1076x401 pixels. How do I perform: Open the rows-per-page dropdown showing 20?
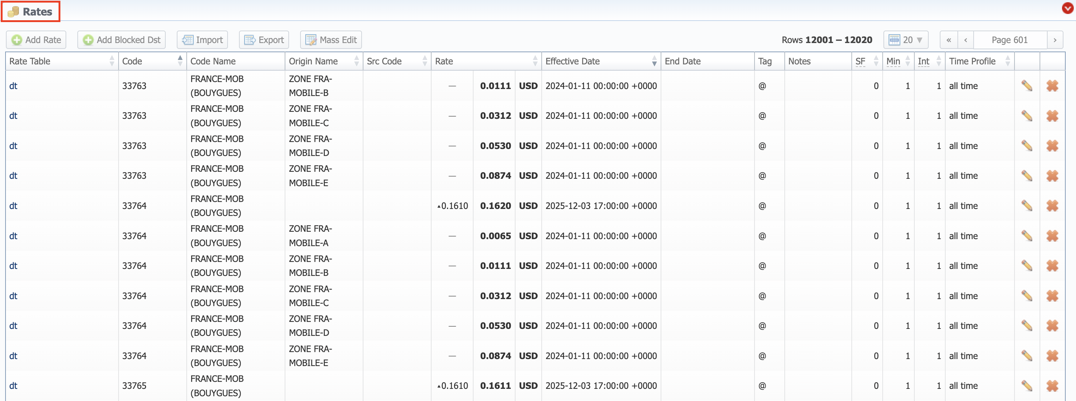[906, 40]
